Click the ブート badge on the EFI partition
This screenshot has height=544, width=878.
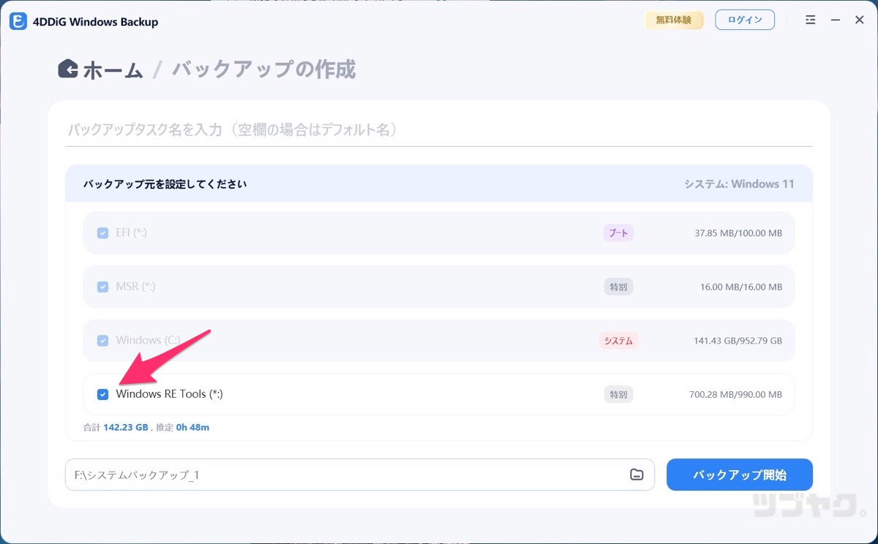618,233
